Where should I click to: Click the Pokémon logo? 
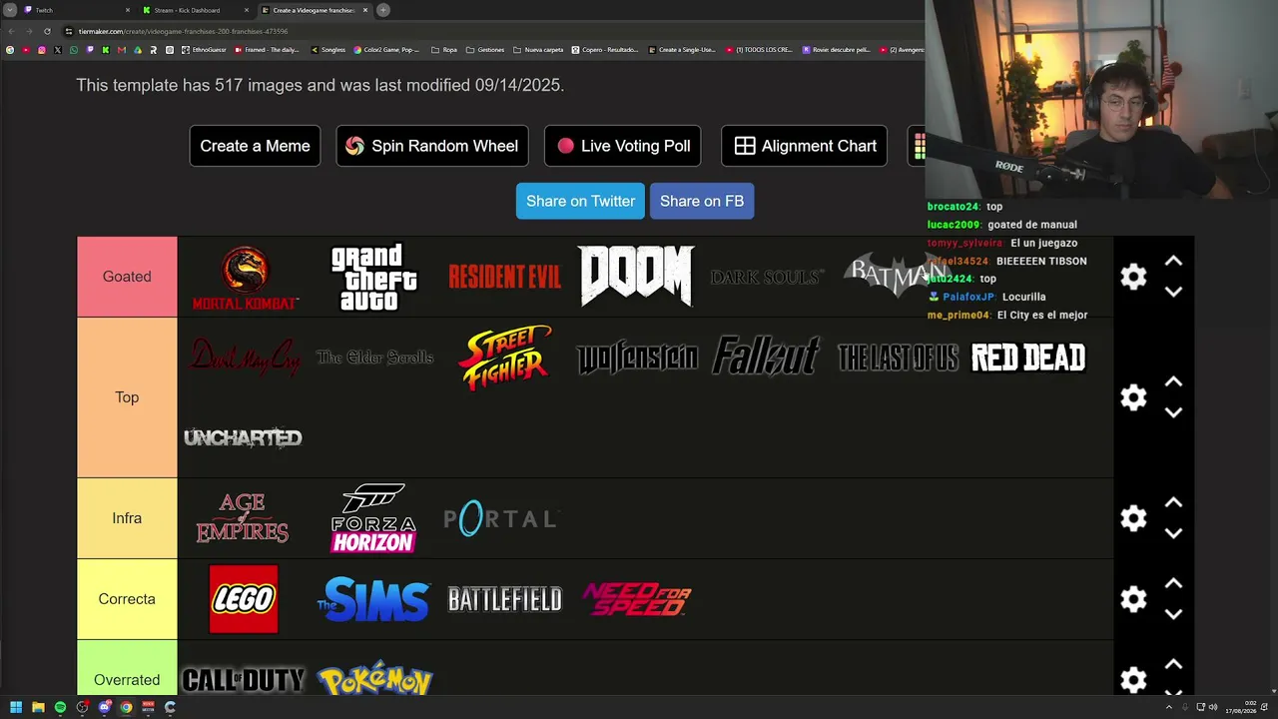(x=374, y=678)
